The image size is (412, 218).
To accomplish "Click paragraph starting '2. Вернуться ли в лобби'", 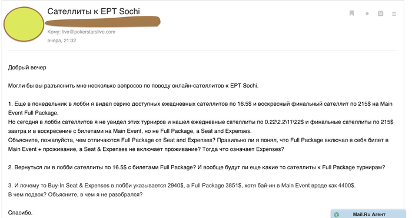I will [197, 167].
